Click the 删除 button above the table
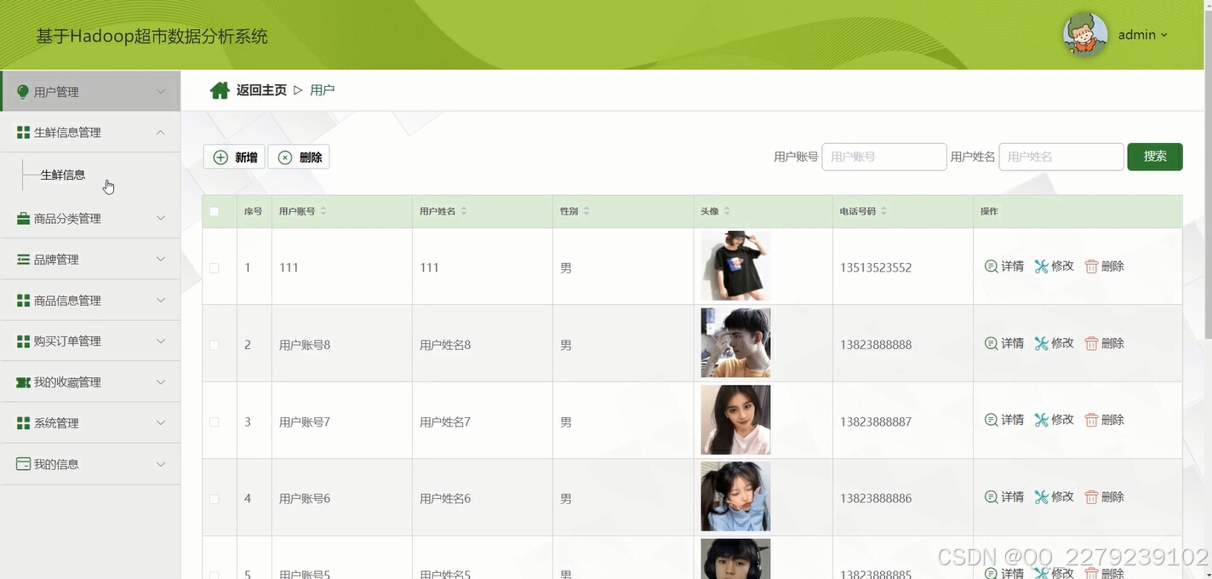This screenshot has height=579, width=1212. click(299, 157)
